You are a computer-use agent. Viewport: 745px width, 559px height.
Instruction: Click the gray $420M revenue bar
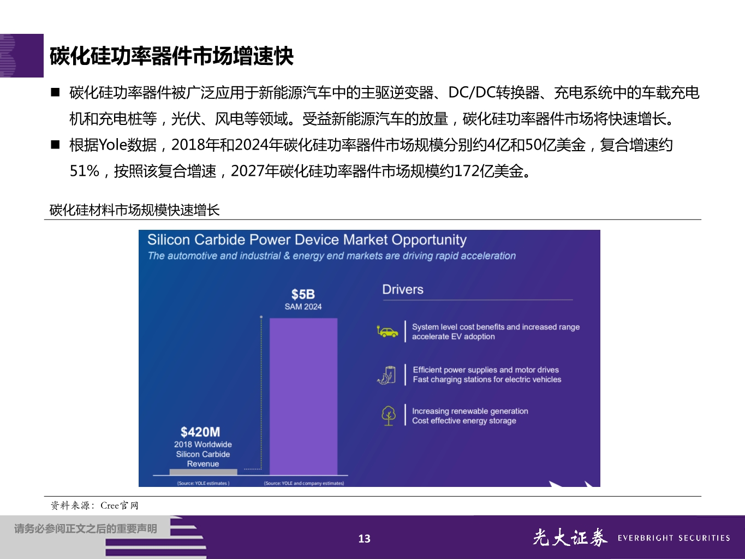click(x=204, y=471)
